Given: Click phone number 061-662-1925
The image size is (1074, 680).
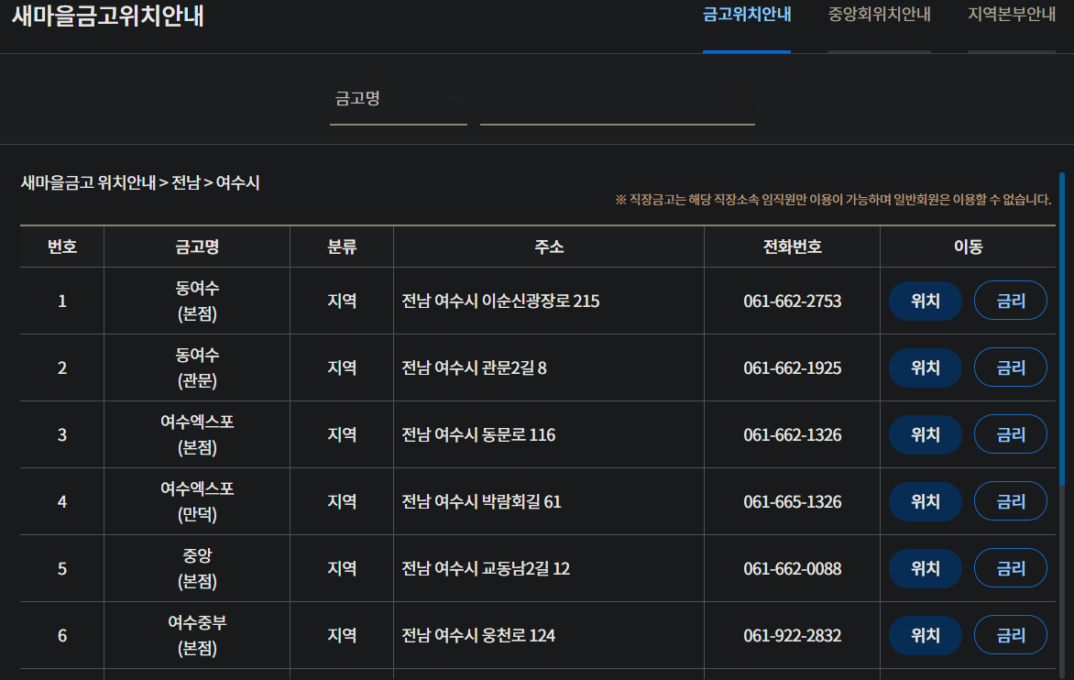Looking at the screenshot, I should (793, 368).
